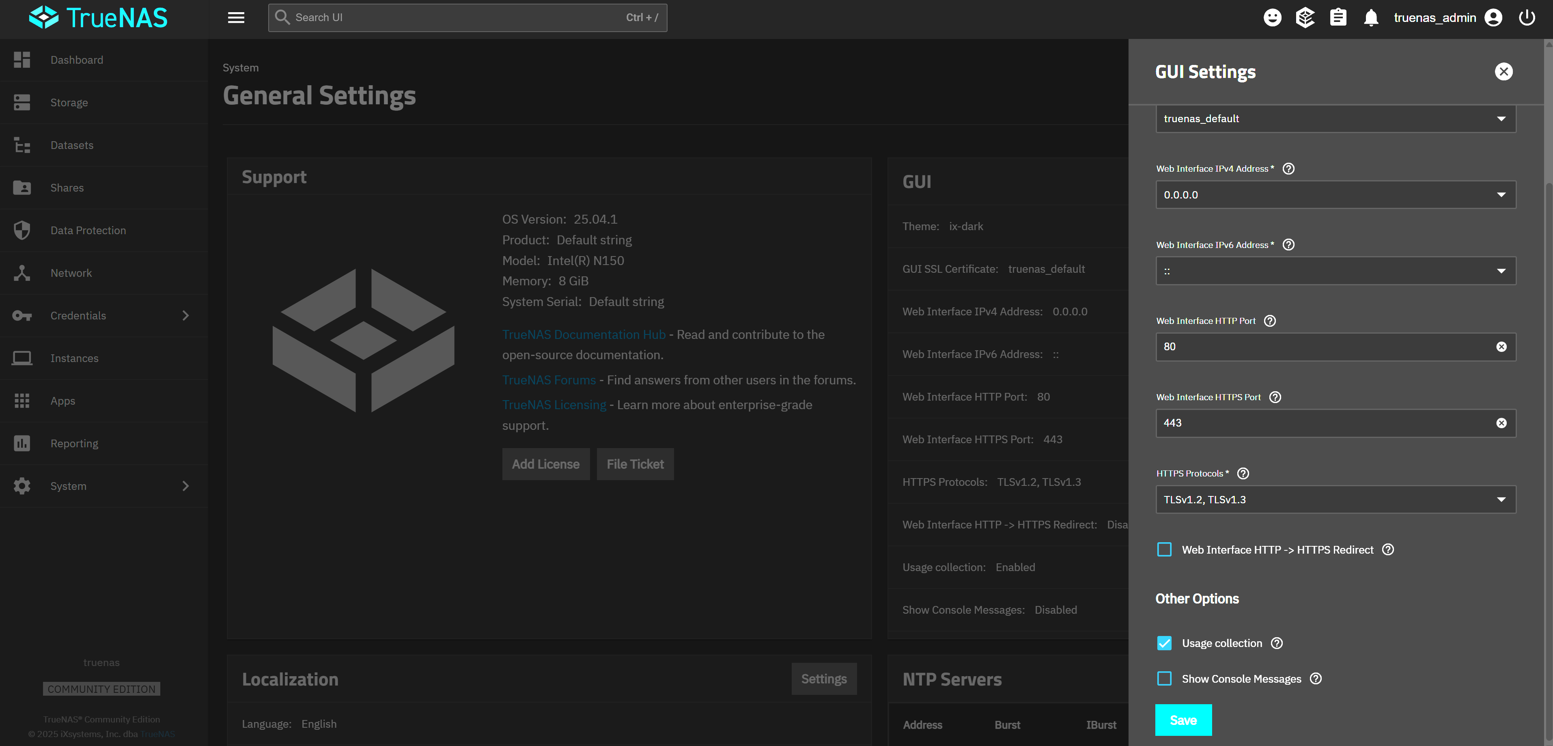Click the TrueCommand status icon
This screenshot has height=746, width=1553.
pos(1305,17)
